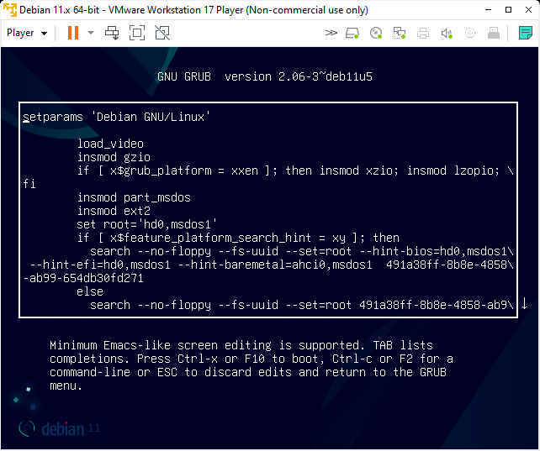Open sound card device icon

point(447,34)
